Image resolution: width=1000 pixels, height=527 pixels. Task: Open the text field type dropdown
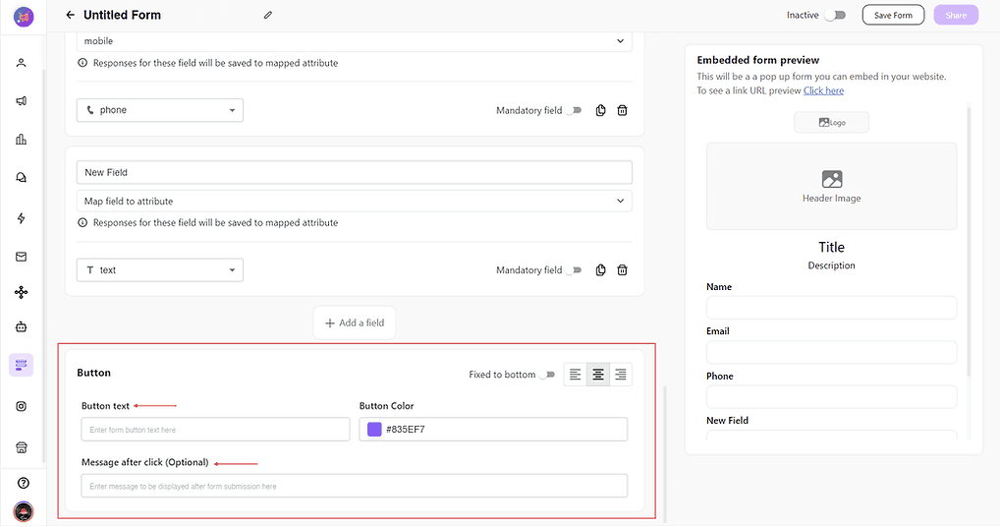coord(160,269)
